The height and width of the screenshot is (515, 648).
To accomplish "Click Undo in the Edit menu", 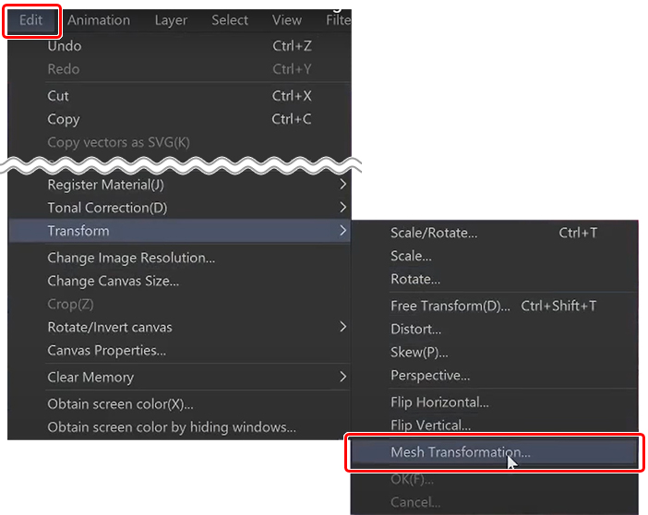I will [65, 46].
